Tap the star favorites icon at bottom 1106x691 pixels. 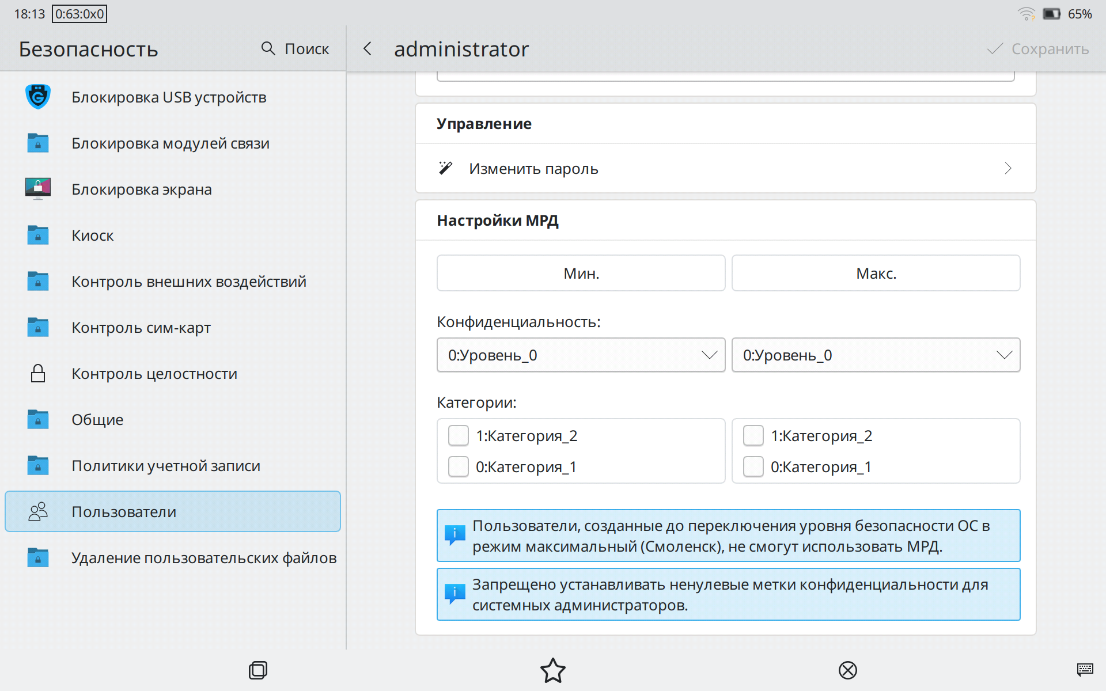click(x=552, y=670)
